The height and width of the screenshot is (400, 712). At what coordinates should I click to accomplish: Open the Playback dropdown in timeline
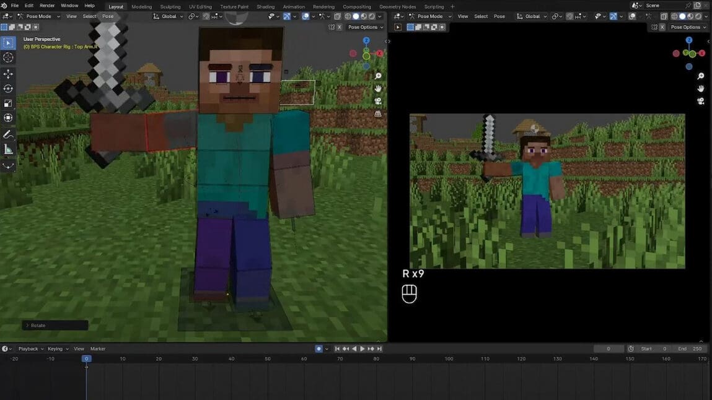(31, 349)
